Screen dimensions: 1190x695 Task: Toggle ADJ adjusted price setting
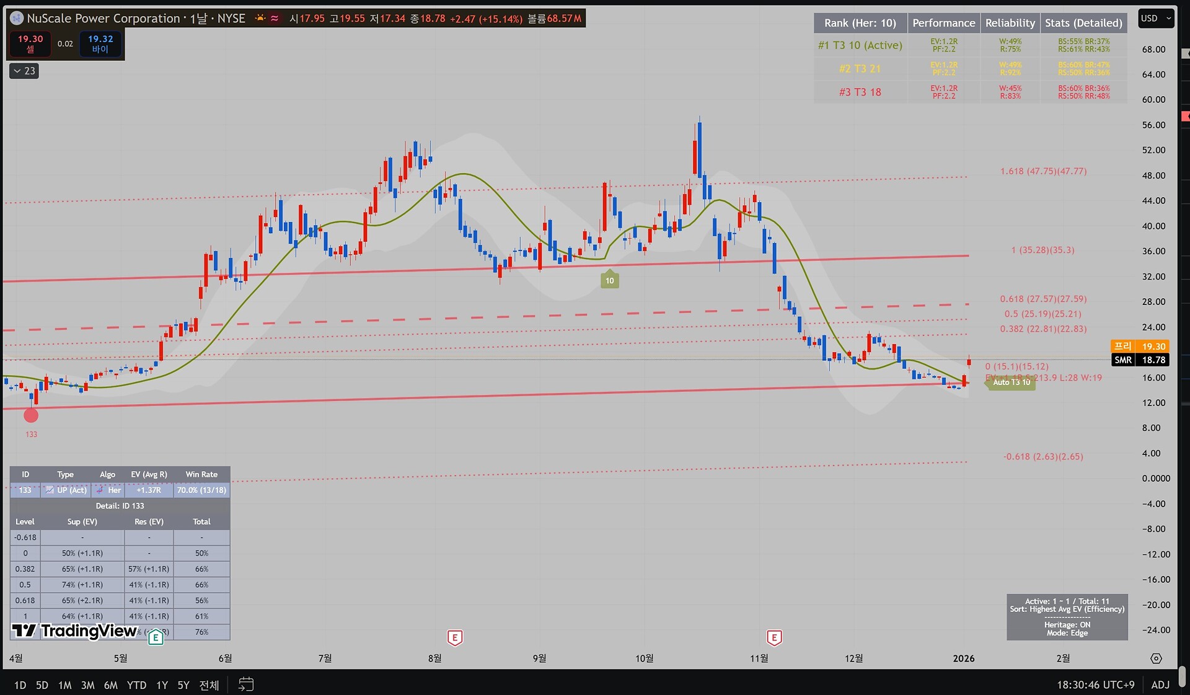coord(1160,684)
